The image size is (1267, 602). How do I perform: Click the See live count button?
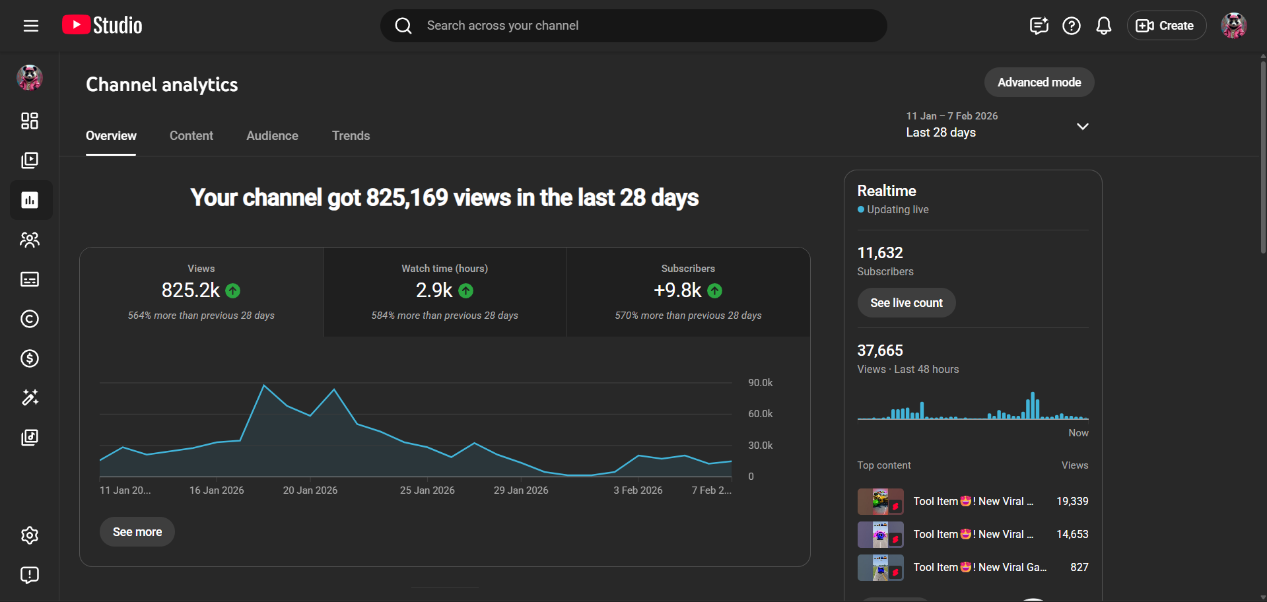coord(906,303)
